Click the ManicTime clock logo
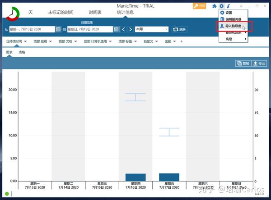 (x=13, y=14)
